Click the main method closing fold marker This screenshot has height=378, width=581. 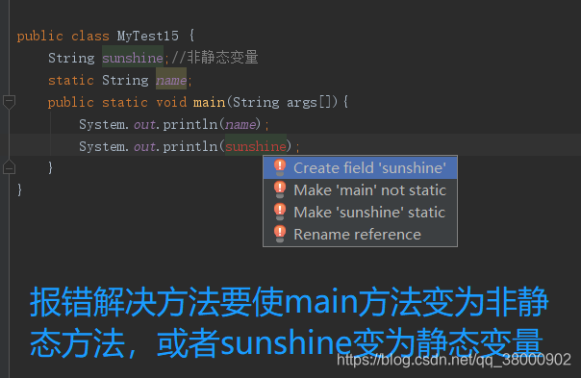[9, 167]
